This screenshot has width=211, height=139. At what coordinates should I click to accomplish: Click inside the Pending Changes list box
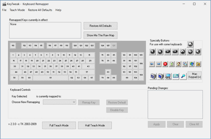point(175,105)
